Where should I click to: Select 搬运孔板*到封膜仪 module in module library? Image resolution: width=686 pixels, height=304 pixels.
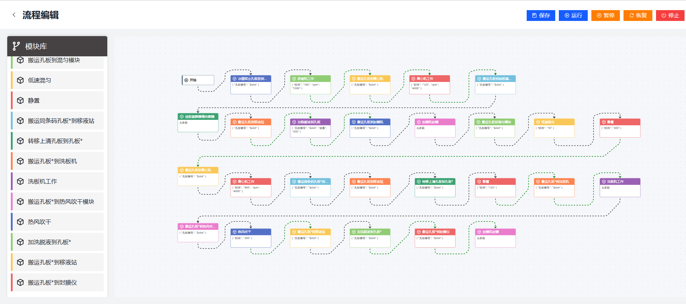click(57, 282)
